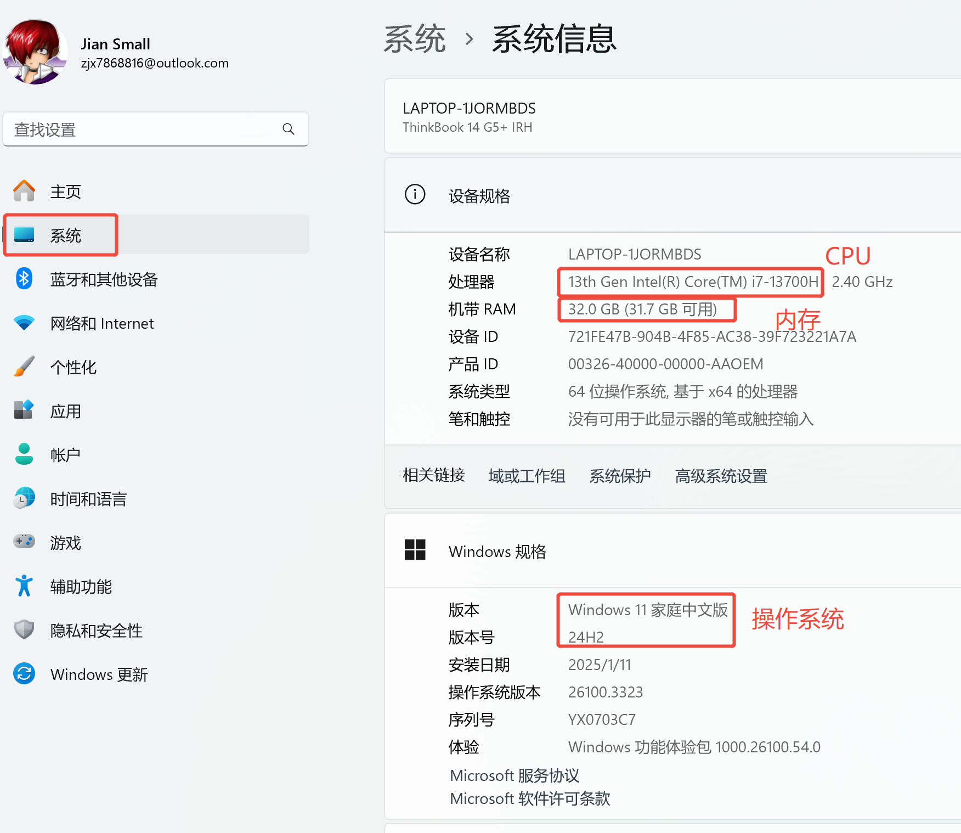Open 时间和语言 settings page
This screenshot has height=833, width=961.
point(156,499)
